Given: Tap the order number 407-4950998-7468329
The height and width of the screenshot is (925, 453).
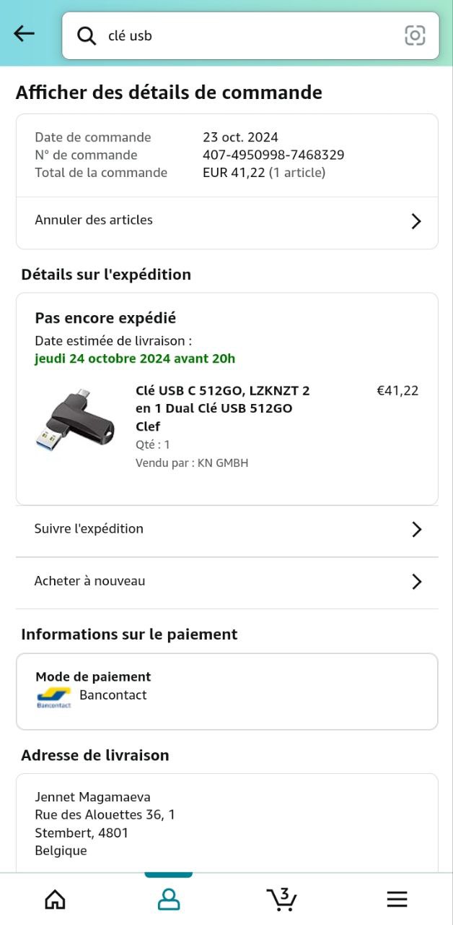Looking at the screenshot, I should 273,155.
